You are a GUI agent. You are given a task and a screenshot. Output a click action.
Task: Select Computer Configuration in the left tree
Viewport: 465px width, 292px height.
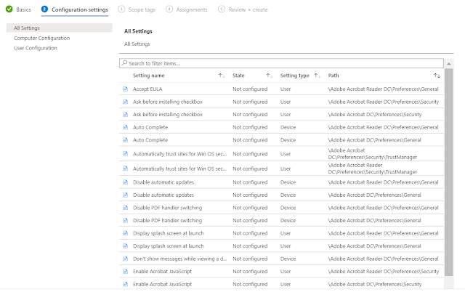click(x=42, y=38)
